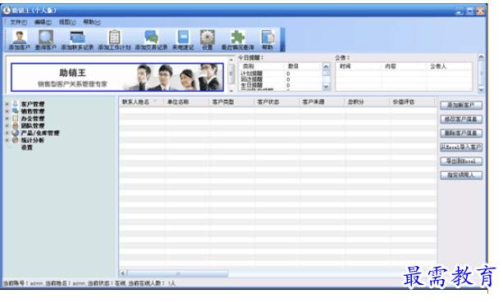Image resolution: width=503 pixels, height=302 pixels.
Task: Click the 删除客户信息 button
Action: point(461,133)
